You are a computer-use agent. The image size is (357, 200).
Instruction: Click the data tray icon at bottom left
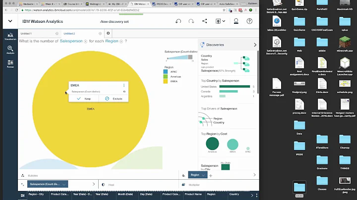click(x=22, y=196)
